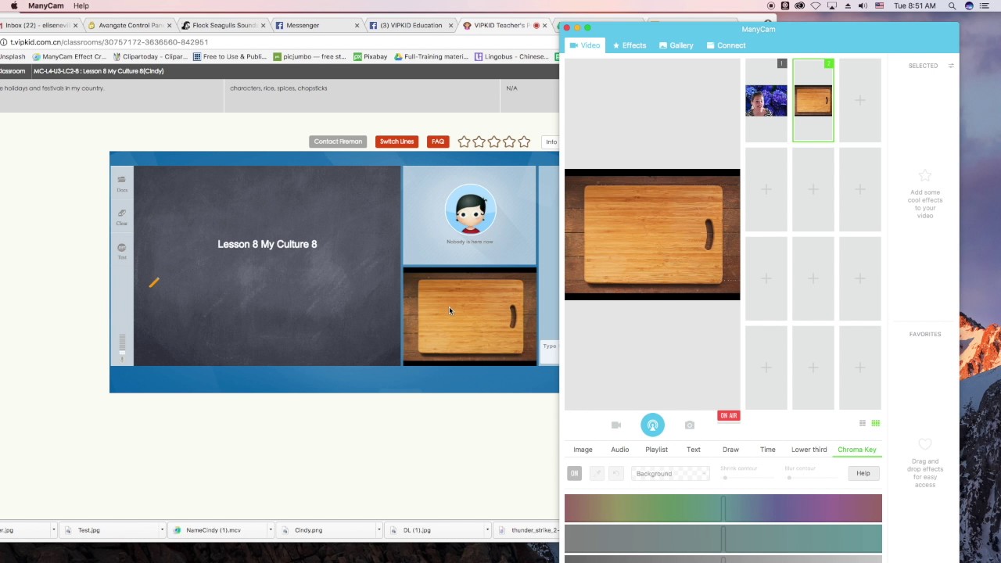The height and width of the screenshot is (563, 1001).
Task: Click the saturation teal gradient bar
Action: [x=723, y=539]
